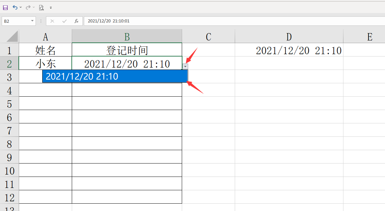Click the Redo arrow icon
385x211 pixels.
[x=28, y=7]
